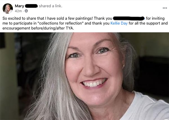Click the woman's smile in the photo
Screen dimensions: 169x120
[94, 83]
